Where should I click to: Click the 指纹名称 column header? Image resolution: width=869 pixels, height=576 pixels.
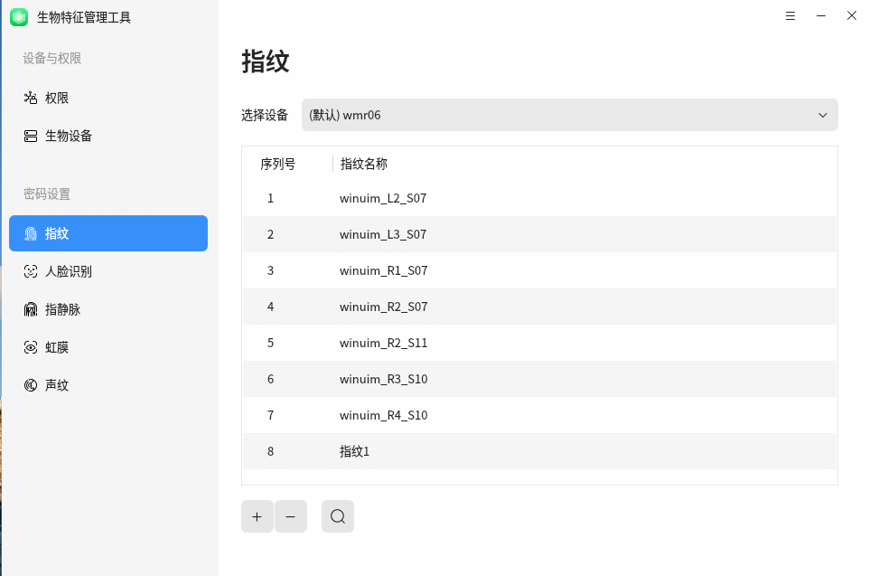363,165
